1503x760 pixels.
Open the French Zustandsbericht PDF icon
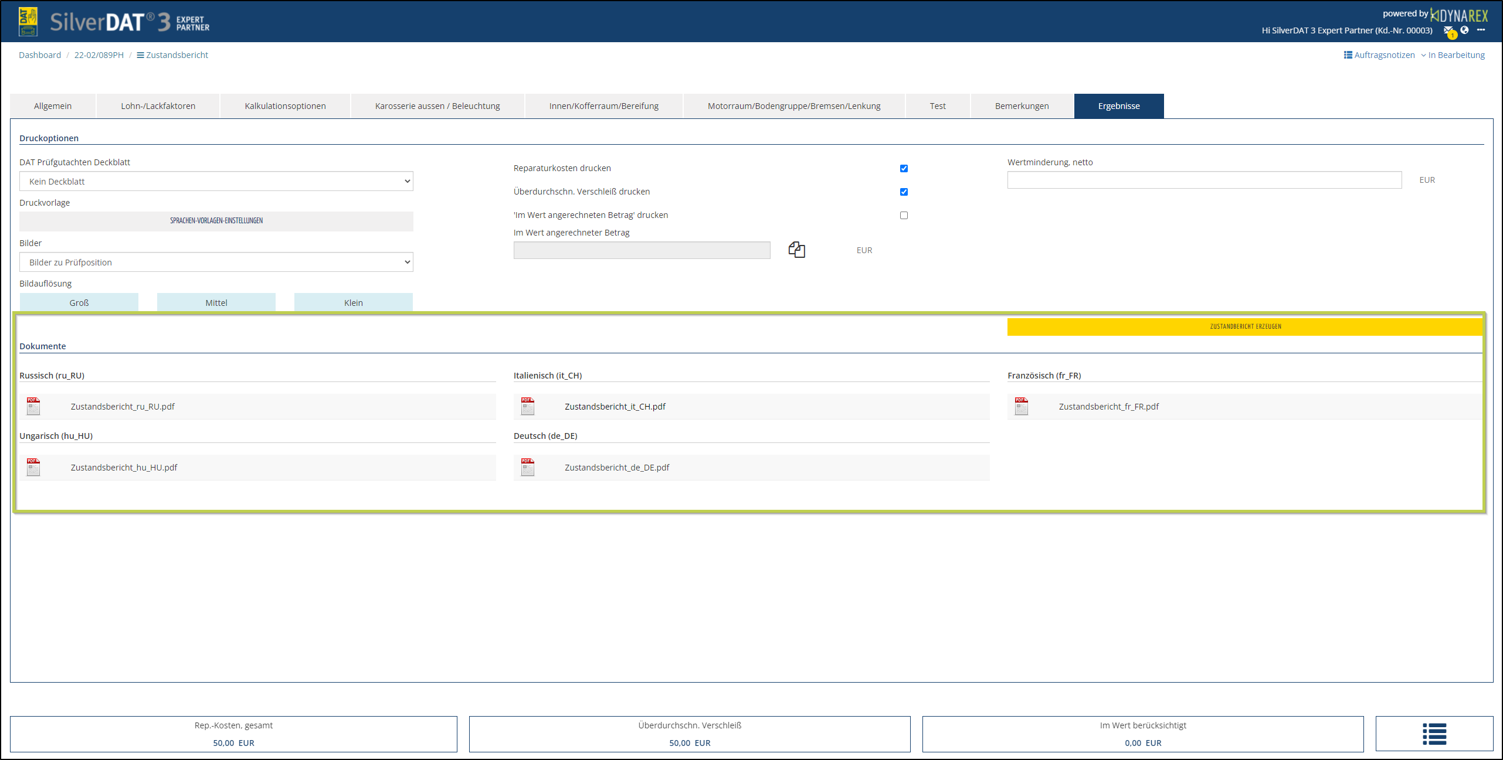click(1022, 406)
